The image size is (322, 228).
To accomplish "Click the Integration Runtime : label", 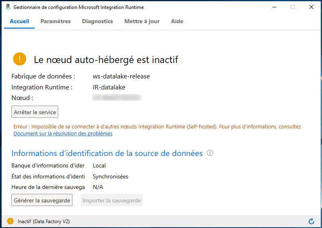I will 42,87.
